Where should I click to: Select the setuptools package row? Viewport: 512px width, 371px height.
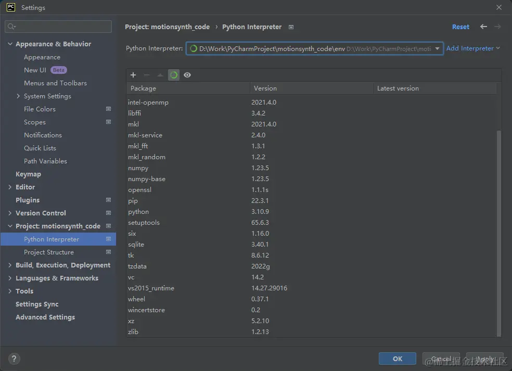click(x=312, y=222)
